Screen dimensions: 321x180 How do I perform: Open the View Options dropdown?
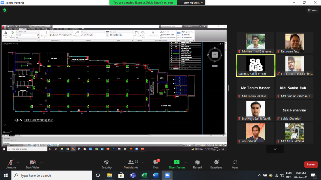[193, 2]
